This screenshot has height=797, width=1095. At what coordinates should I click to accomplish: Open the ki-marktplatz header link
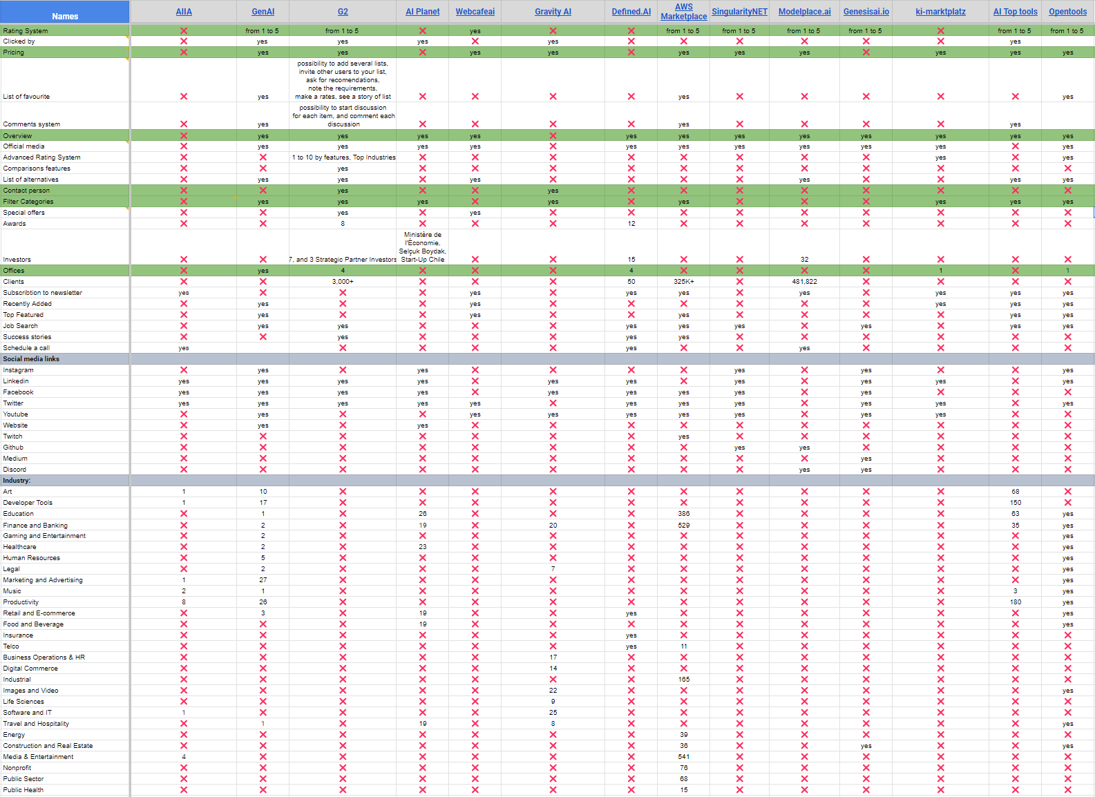[x=940, y=12]
